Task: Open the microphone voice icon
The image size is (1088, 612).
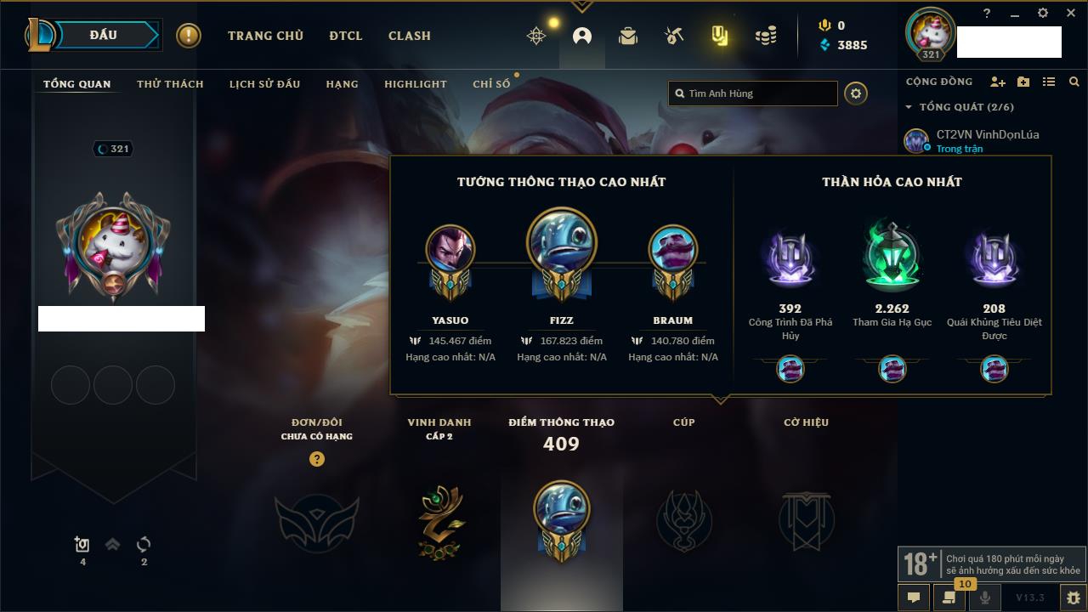Action: pos(985,598)
